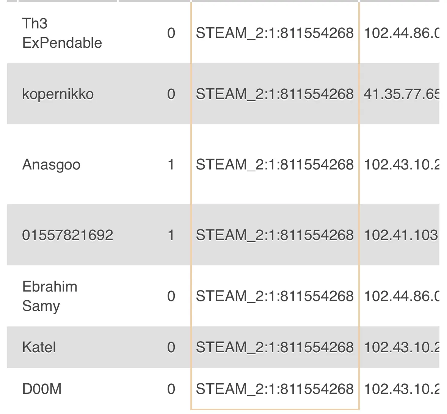Click the Steam ID in Th3 ExPendable row
This screenshot has width=447, height=414.
(275, 33)
